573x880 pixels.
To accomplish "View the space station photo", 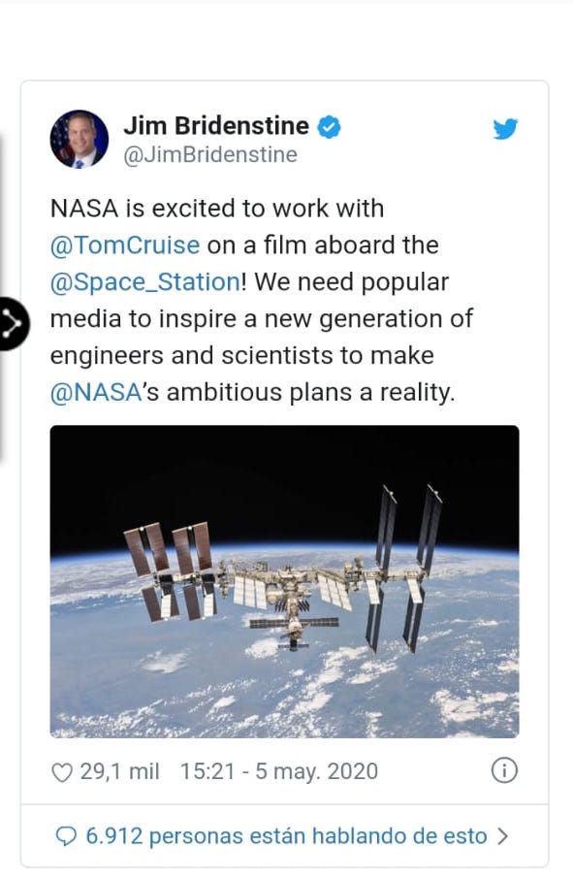I will (284, 581).
